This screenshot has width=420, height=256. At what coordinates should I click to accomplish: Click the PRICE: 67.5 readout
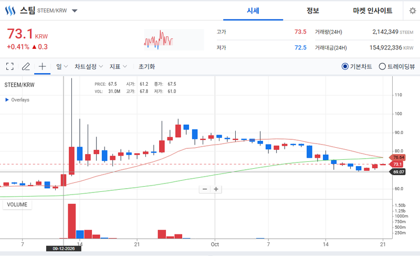pyautogui.click(x=106, y=84)
